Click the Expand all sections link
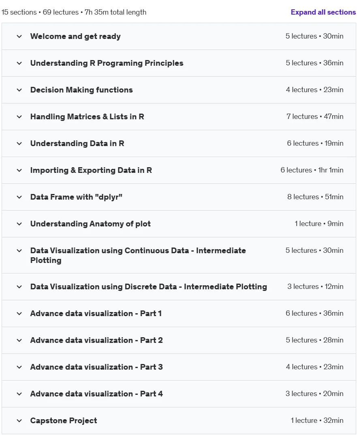Screen dimensions: 357x435 [x=323, y=12]
